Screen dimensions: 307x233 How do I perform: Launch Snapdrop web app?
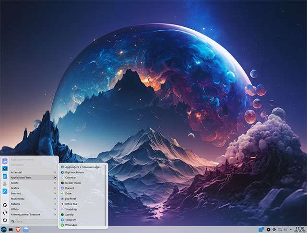[x=82, y=209]
